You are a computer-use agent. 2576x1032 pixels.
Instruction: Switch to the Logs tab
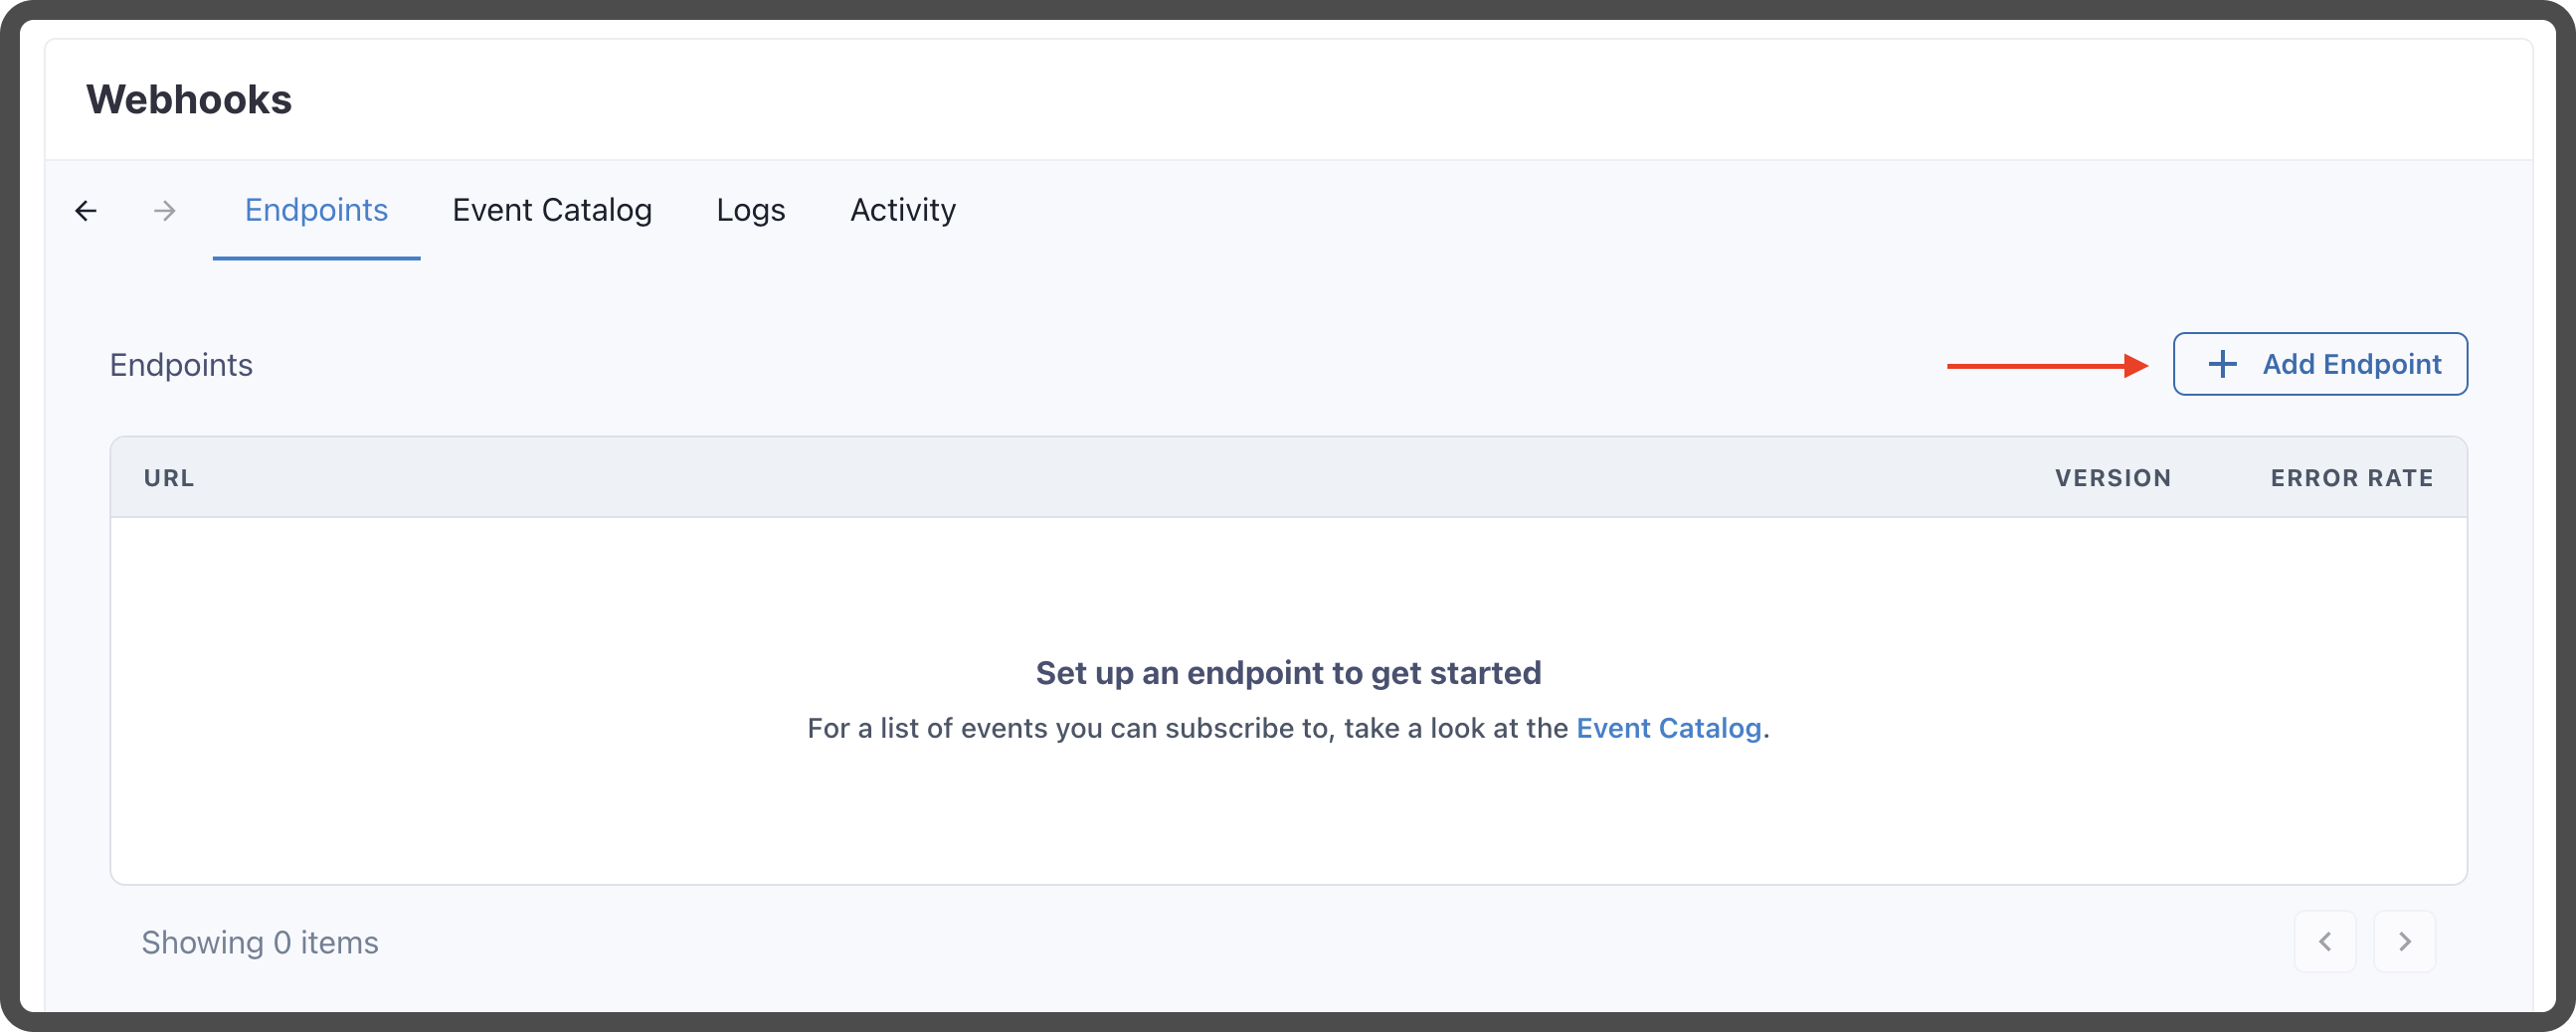[751, 210]
